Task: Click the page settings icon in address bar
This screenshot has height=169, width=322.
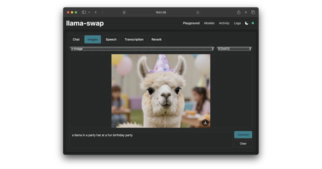Action: point(124,12)
